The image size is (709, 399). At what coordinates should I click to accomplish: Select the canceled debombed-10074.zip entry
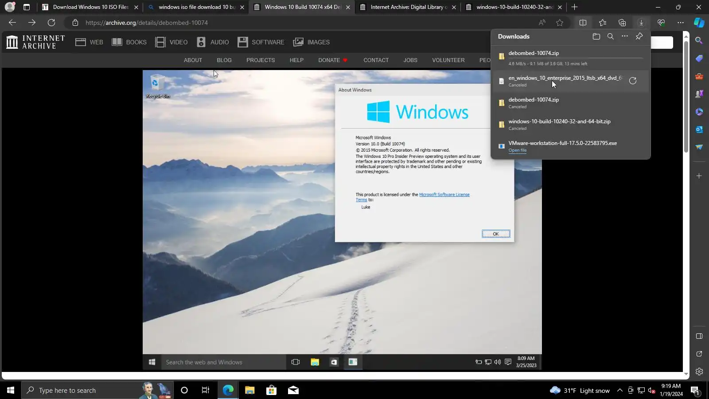tap(571, 103)
